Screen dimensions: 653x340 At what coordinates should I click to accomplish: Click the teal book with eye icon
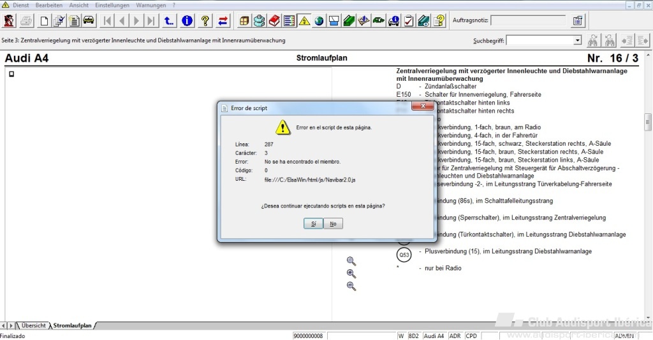[x=423, y=20]
